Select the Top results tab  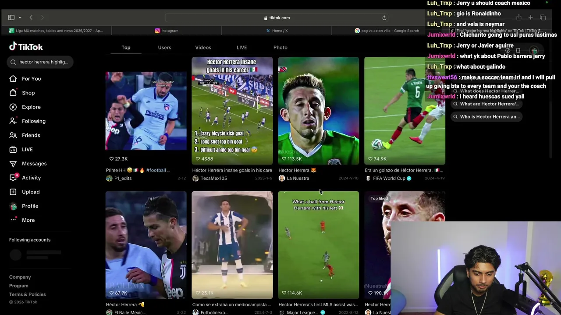pos(126,48)
